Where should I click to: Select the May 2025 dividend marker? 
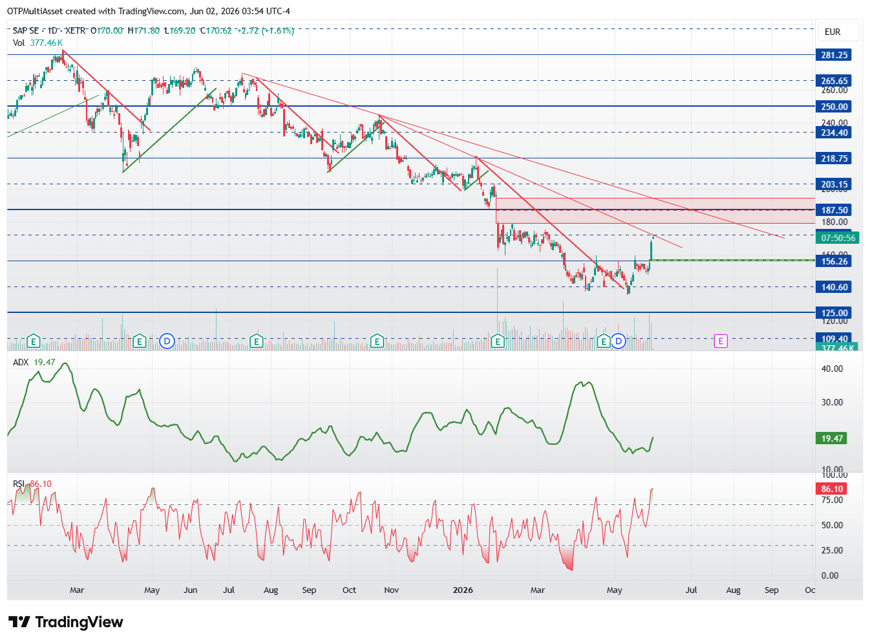click(x=167, y=341)
